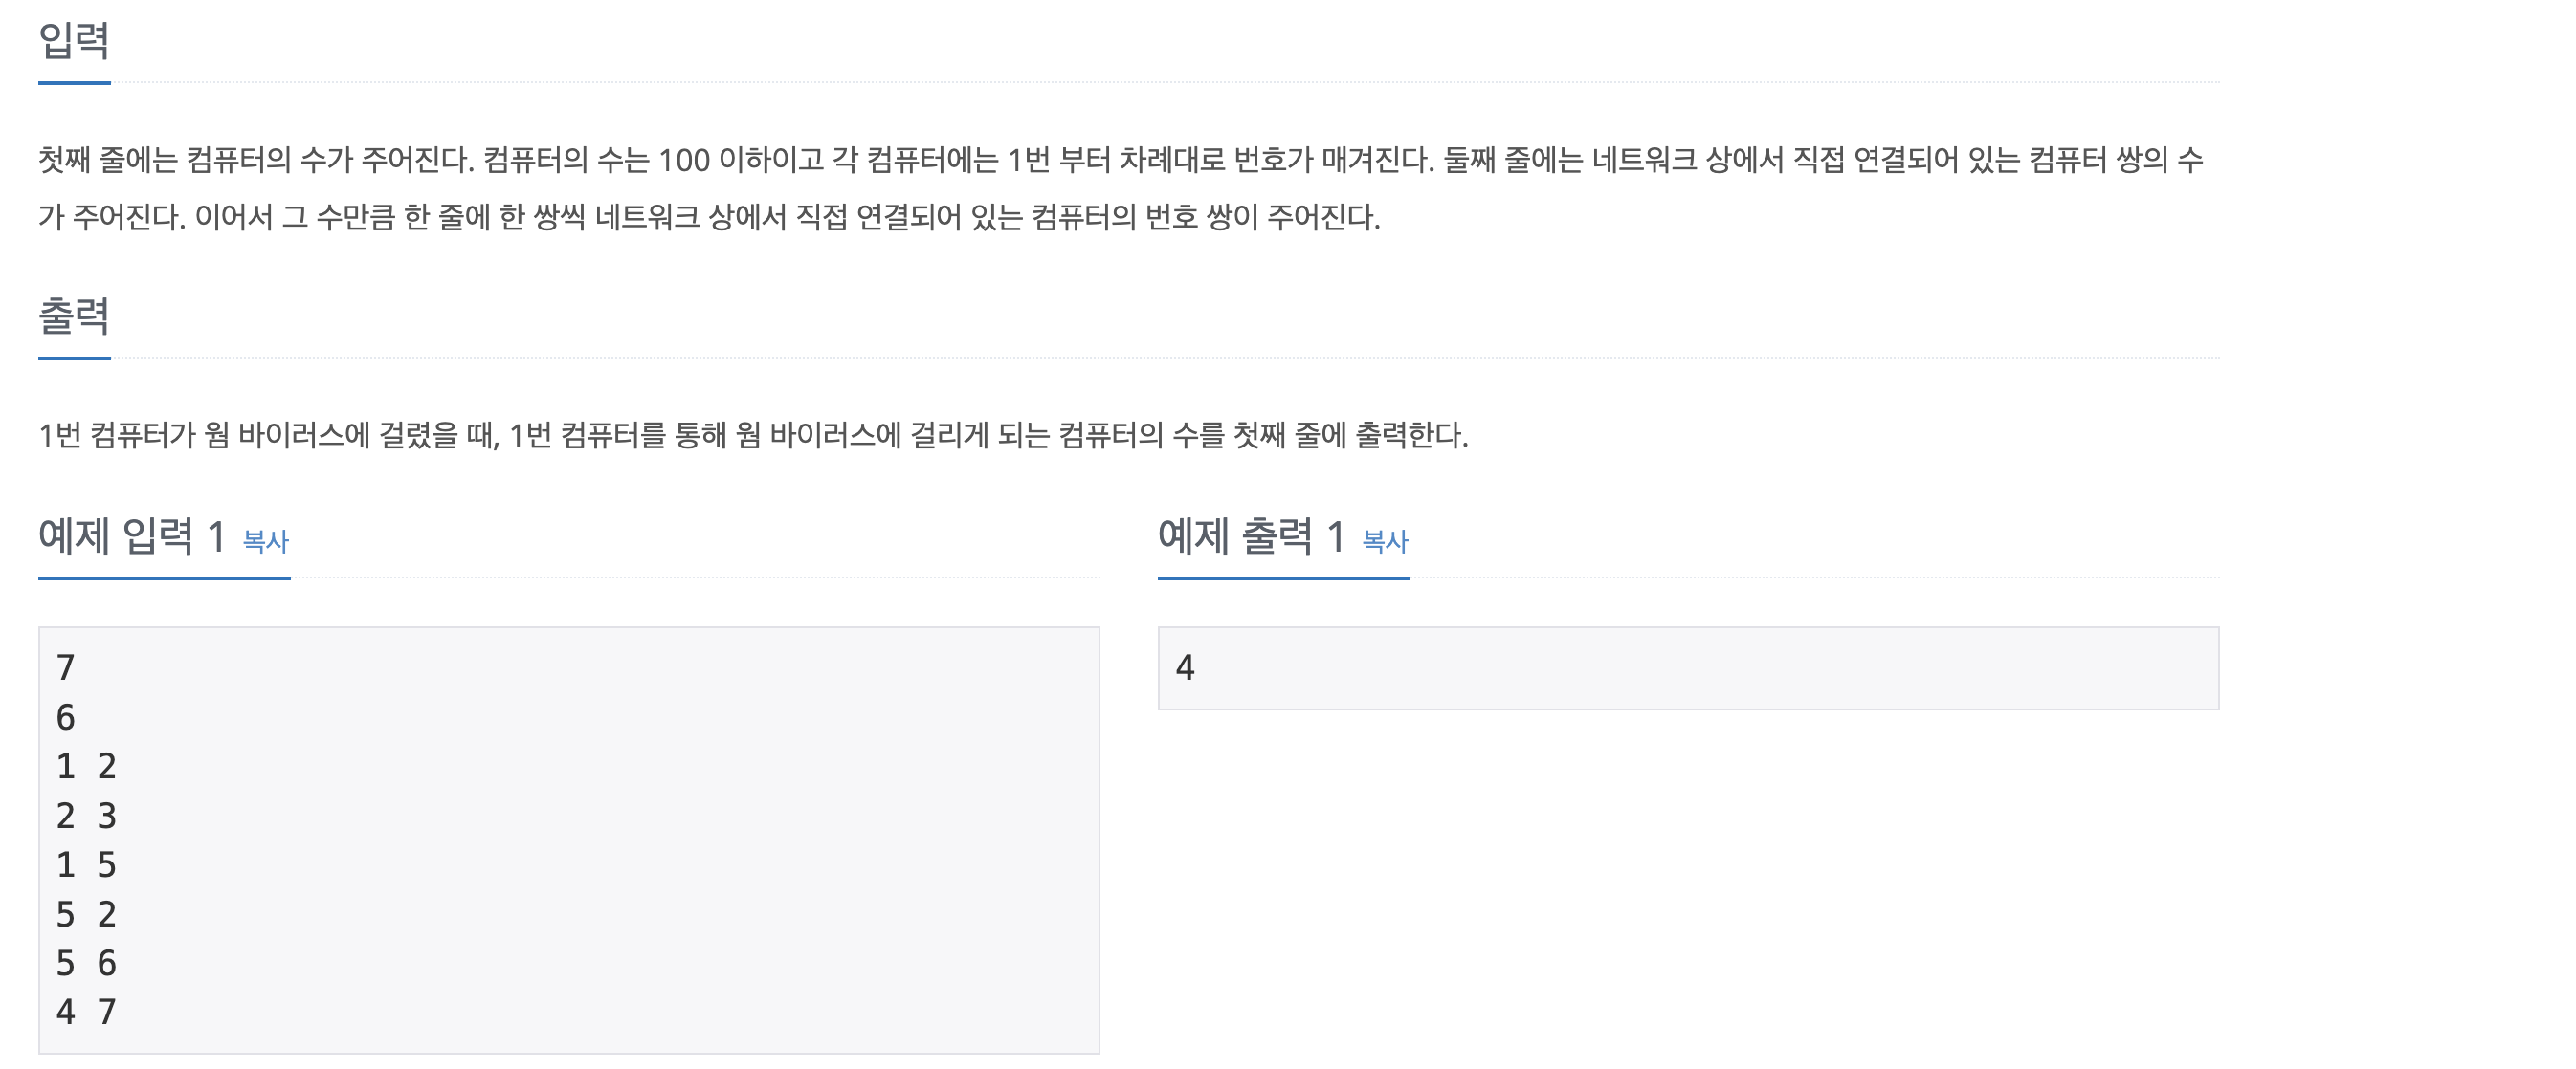
Task: Click the 복사 link for 예제 입력 1
Action: (x=265, y=541)
